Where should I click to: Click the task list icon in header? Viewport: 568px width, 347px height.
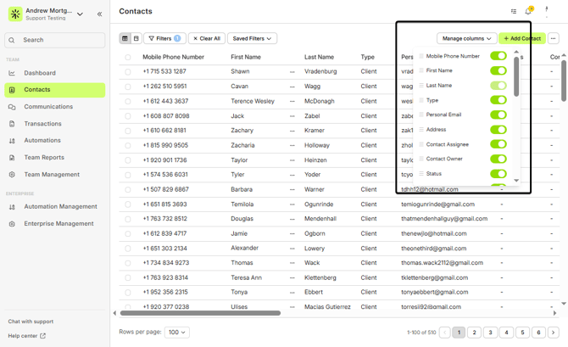click(x=514, y=12)
